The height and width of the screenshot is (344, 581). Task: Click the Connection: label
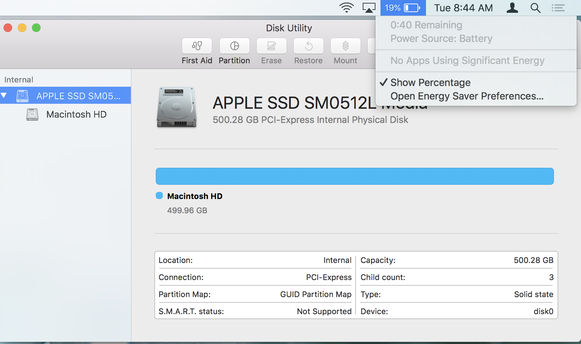tap(181, 277)
